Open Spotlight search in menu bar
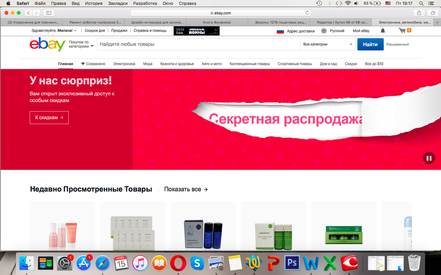441x275 pixels. click(421, 3)
